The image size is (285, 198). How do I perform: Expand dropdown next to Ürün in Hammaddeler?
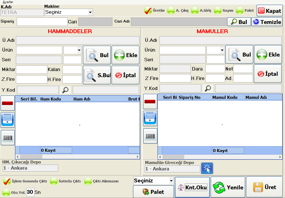[x=79, y=50]
